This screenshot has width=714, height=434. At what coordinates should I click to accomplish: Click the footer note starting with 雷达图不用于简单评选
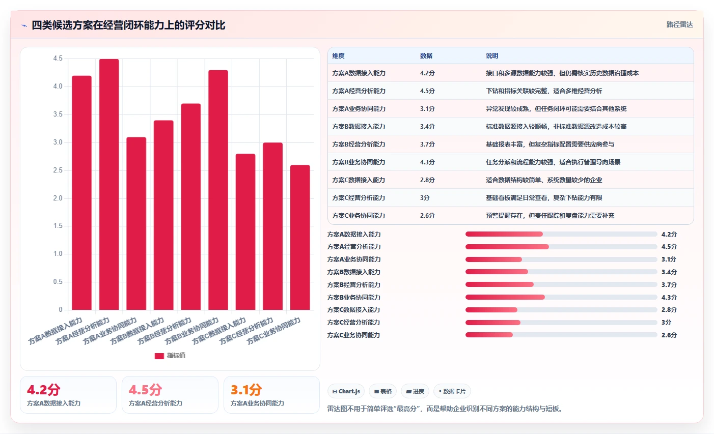tap(445, 409)
